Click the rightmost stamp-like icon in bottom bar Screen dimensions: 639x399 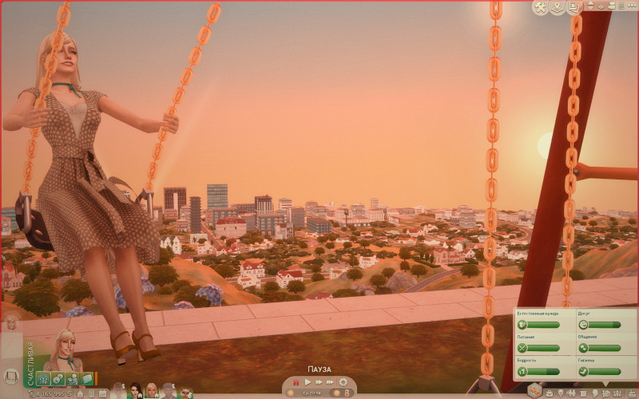click(632, 393)
